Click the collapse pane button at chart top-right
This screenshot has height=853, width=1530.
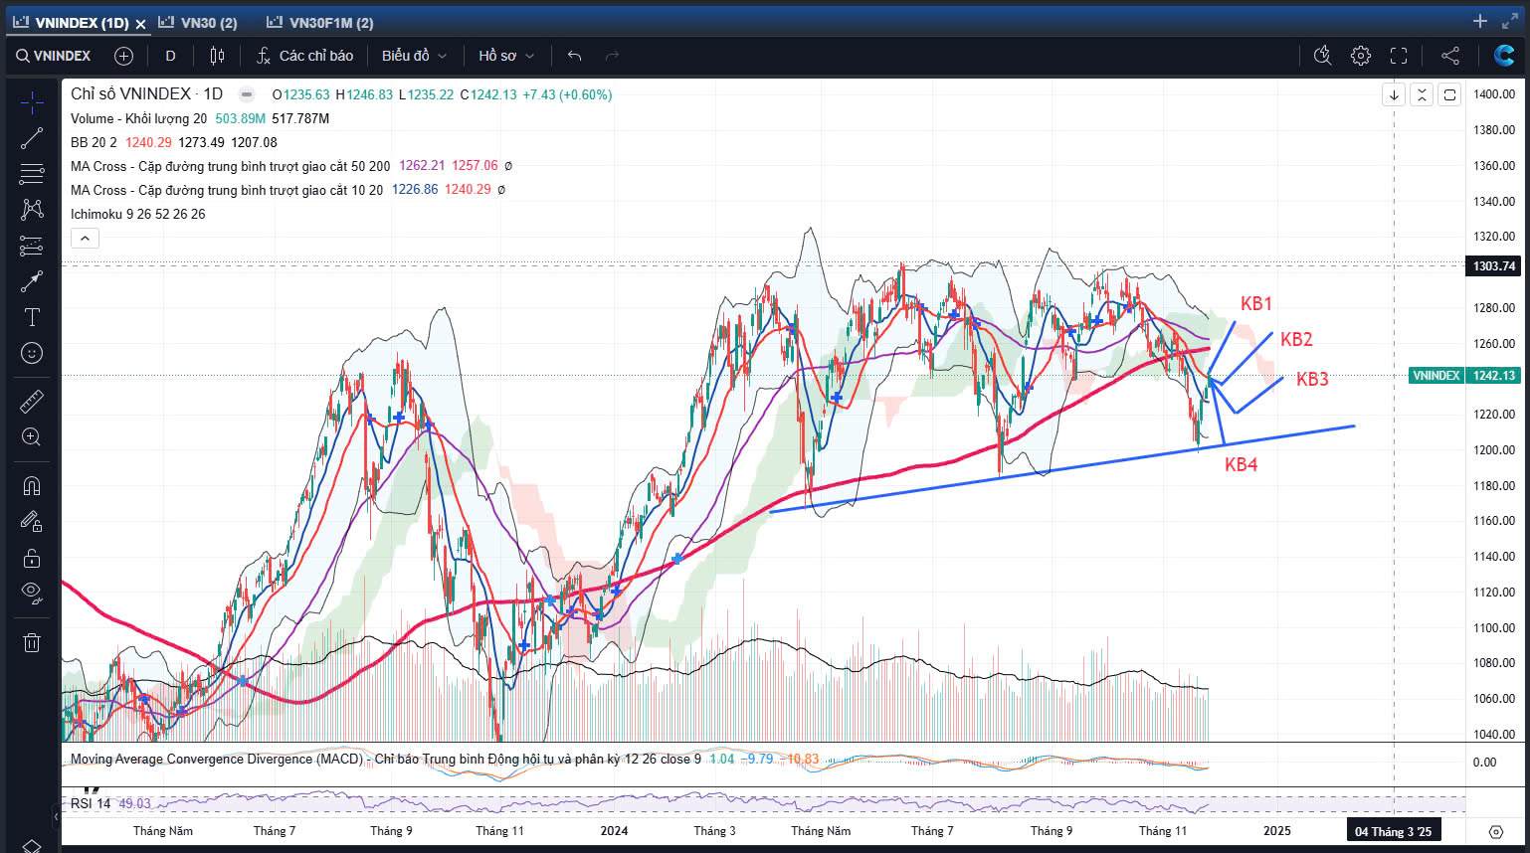point(1422,94)
